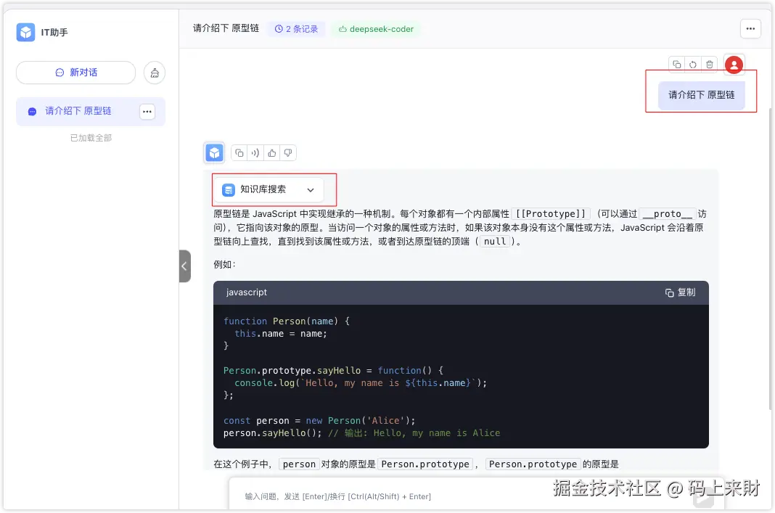Click the red user avatar

[734, 65]
